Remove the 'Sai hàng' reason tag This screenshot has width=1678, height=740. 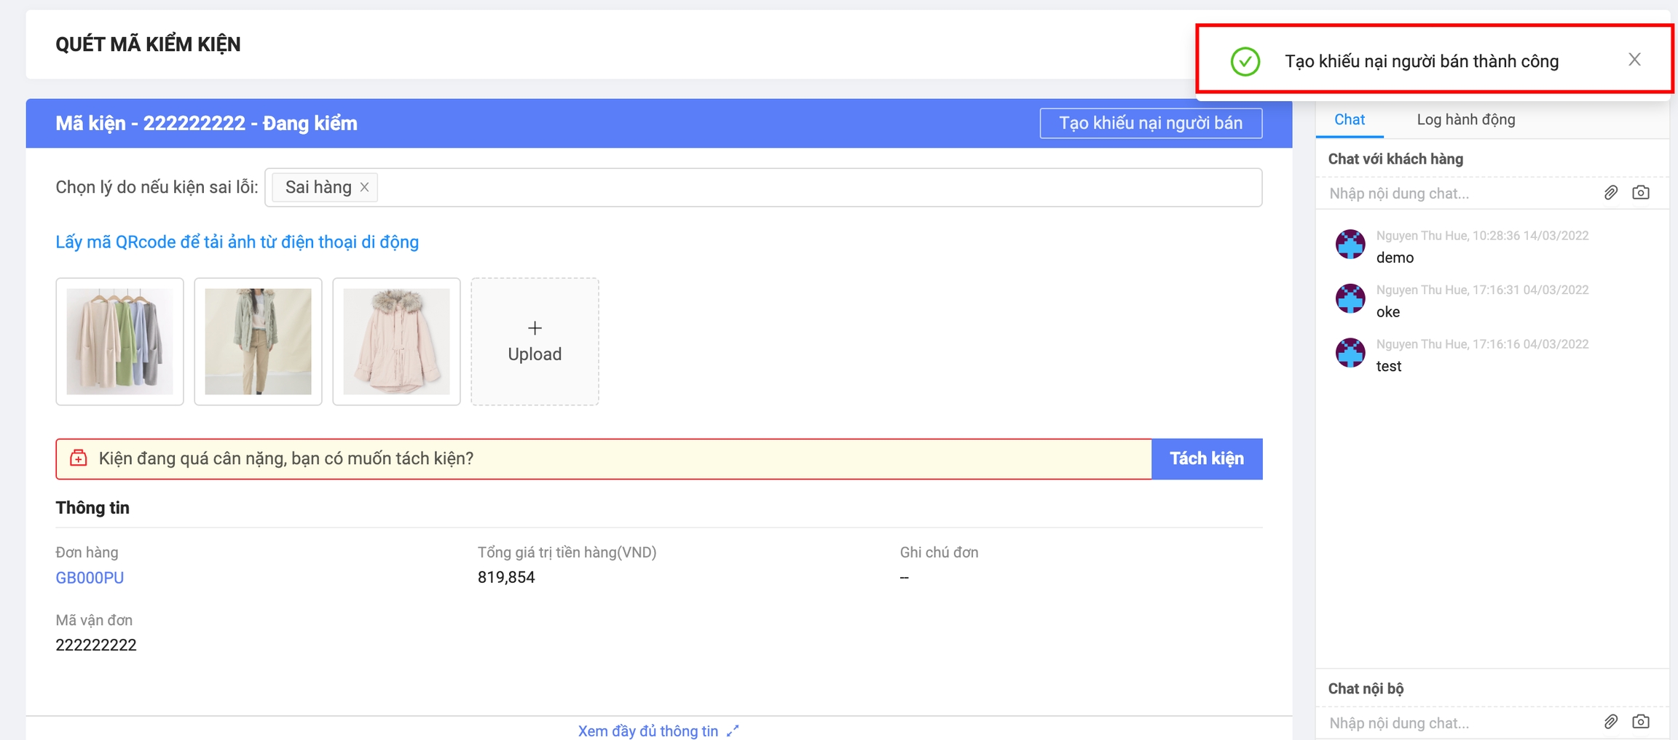pyautogui.click(x=365, y=188)
